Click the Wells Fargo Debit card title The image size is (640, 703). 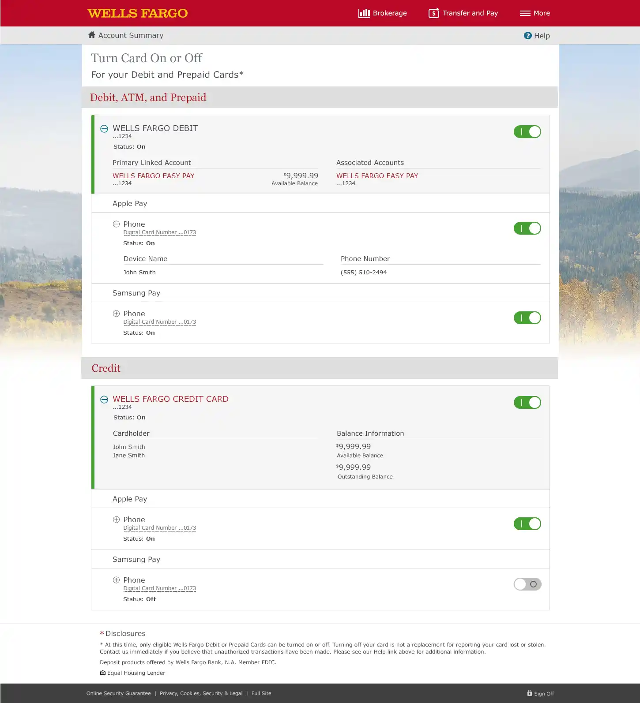point(155,128)
